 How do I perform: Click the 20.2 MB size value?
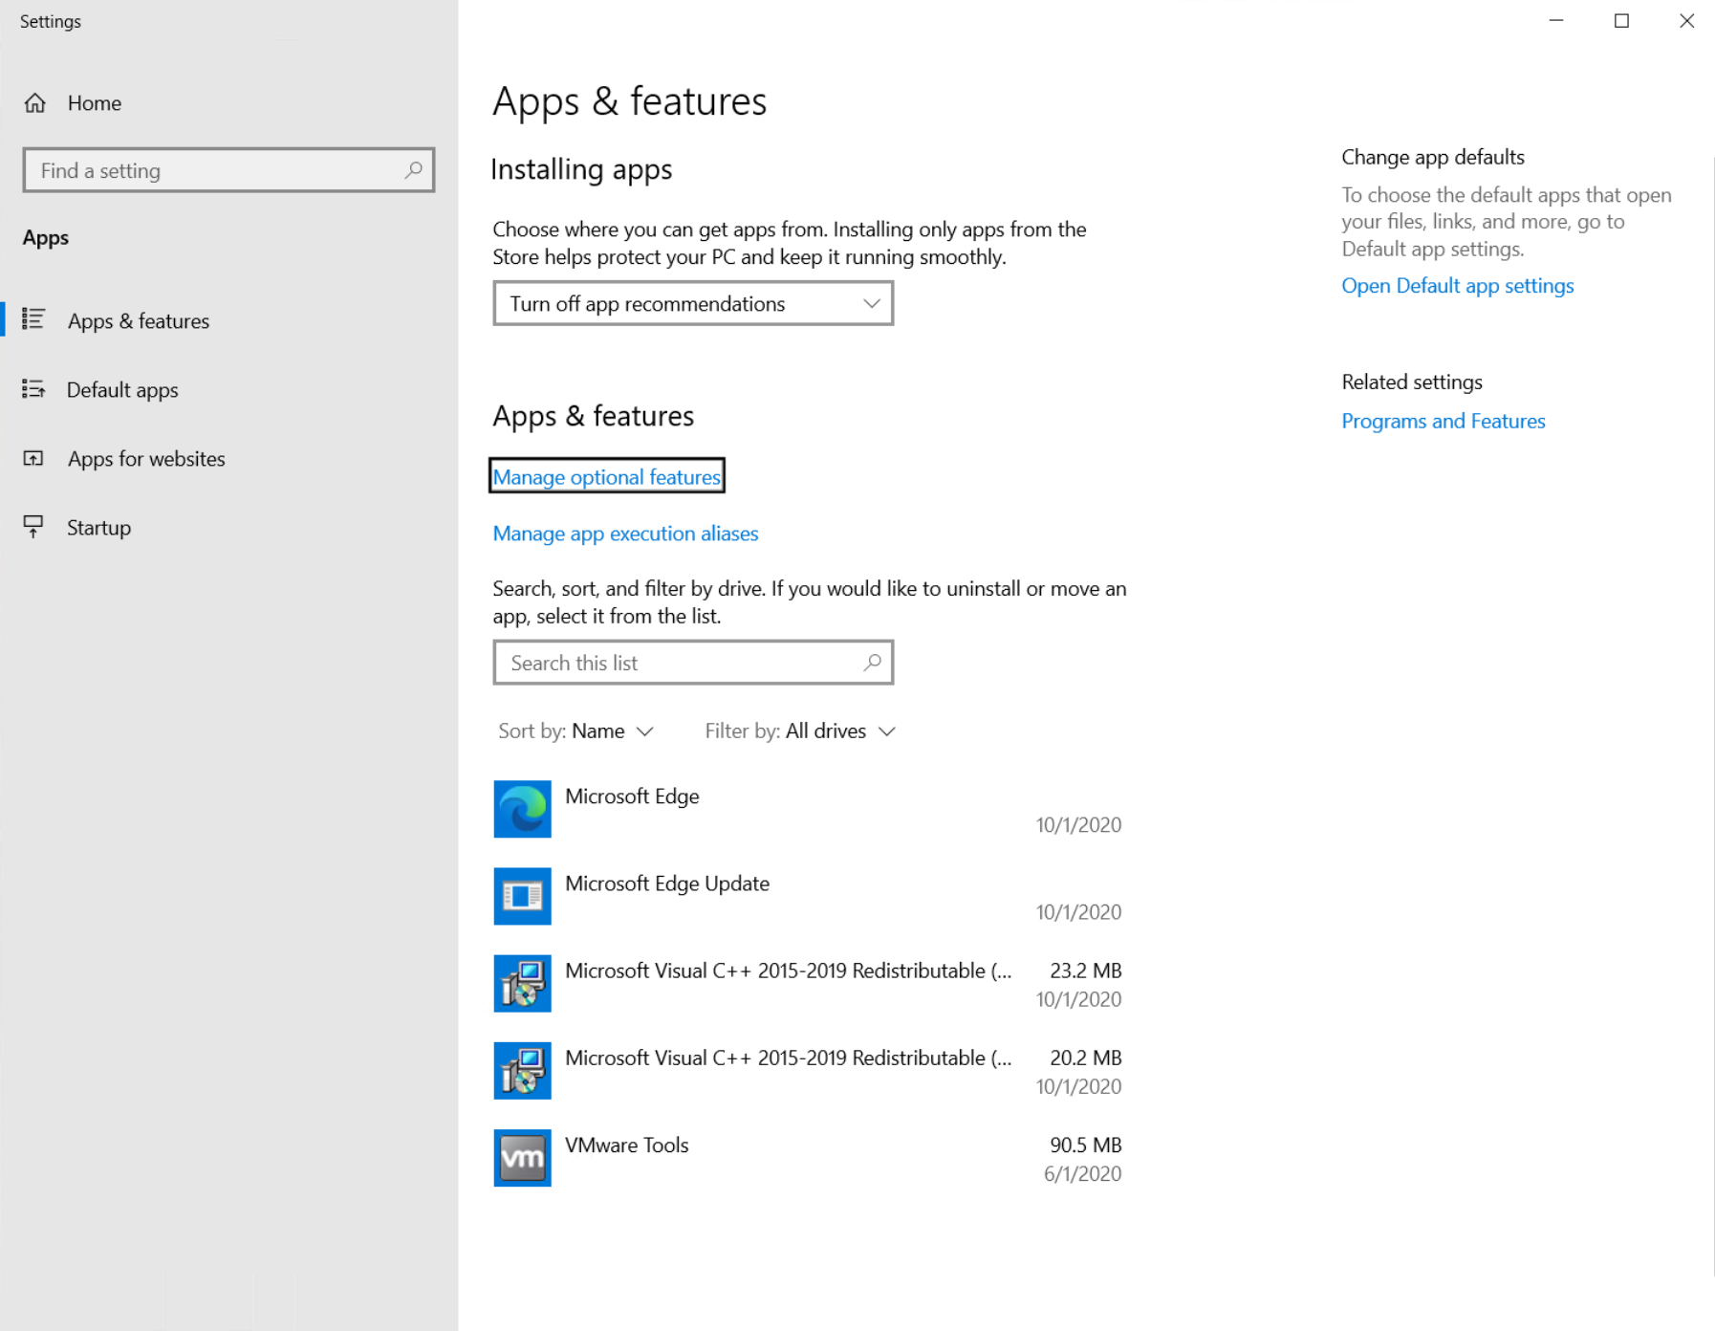point(1086,1058)
